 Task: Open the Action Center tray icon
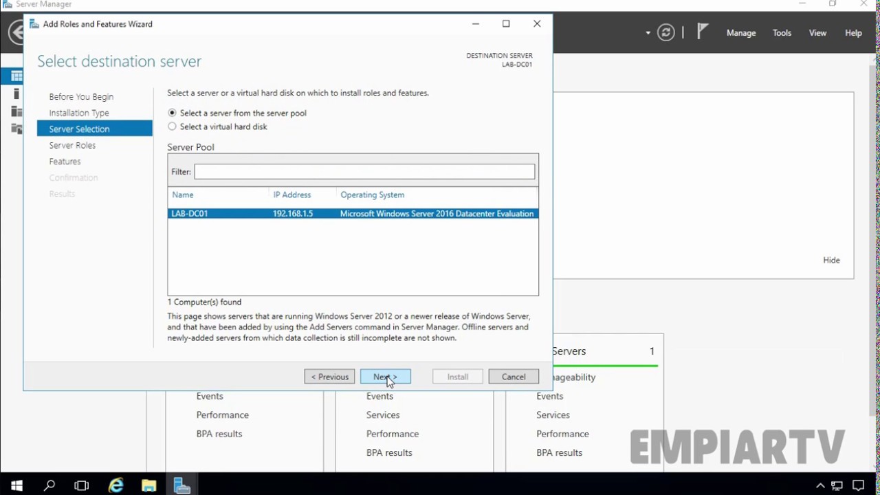point(858,486)
